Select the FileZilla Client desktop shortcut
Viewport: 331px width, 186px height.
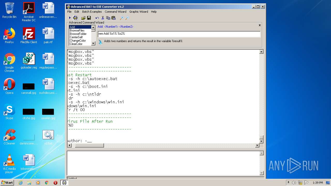(29, 36)
